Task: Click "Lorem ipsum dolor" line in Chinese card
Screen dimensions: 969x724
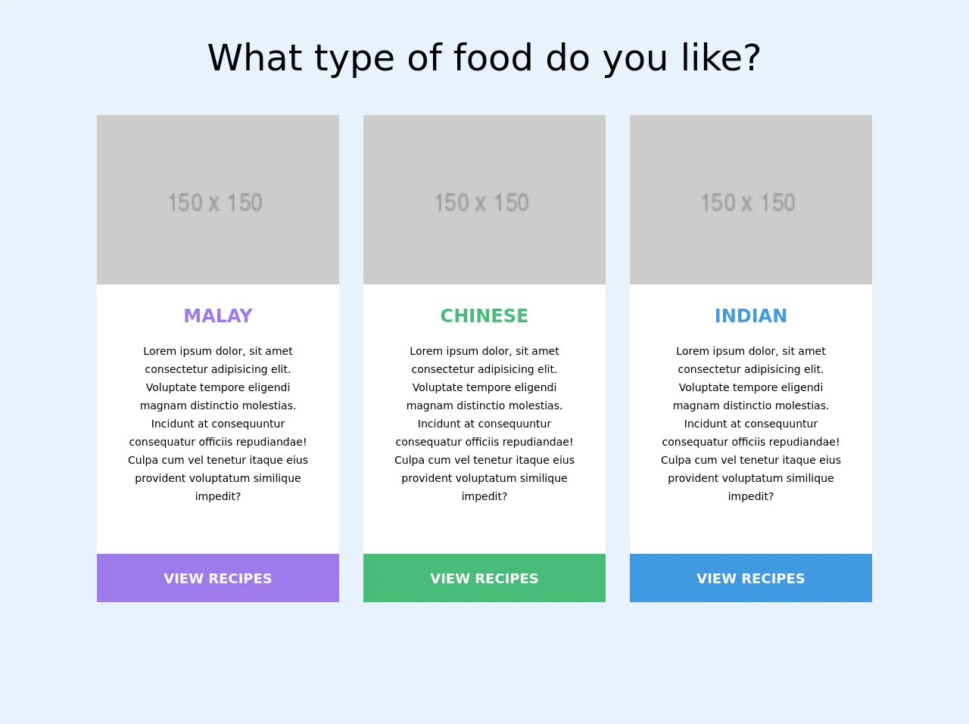Action: pos(484,351)
